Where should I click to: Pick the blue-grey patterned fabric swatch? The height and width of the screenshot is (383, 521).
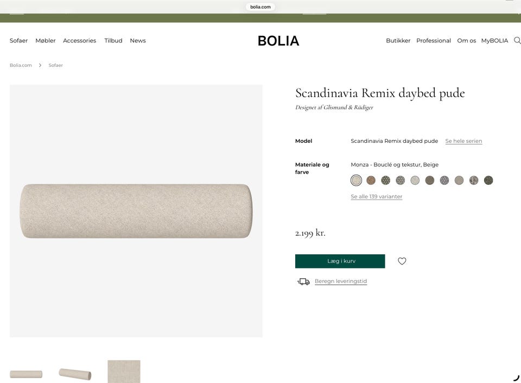pyautogui.click(x=444, y=180)
